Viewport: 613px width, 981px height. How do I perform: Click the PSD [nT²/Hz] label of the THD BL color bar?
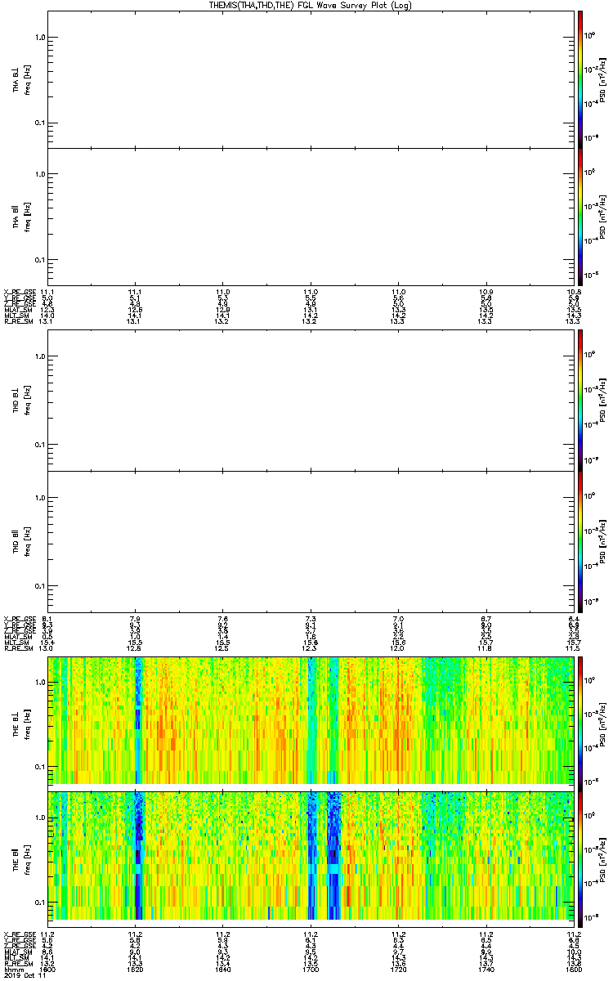(x=602, y=401)
